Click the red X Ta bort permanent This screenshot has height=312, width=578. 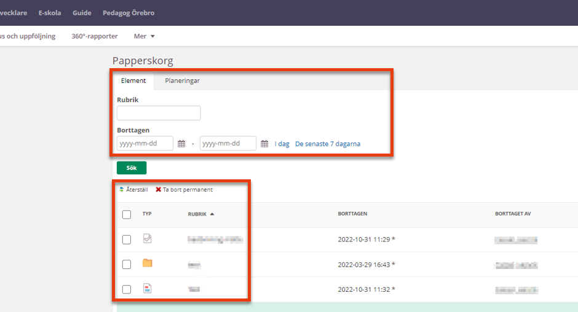(x=158, y=189)
